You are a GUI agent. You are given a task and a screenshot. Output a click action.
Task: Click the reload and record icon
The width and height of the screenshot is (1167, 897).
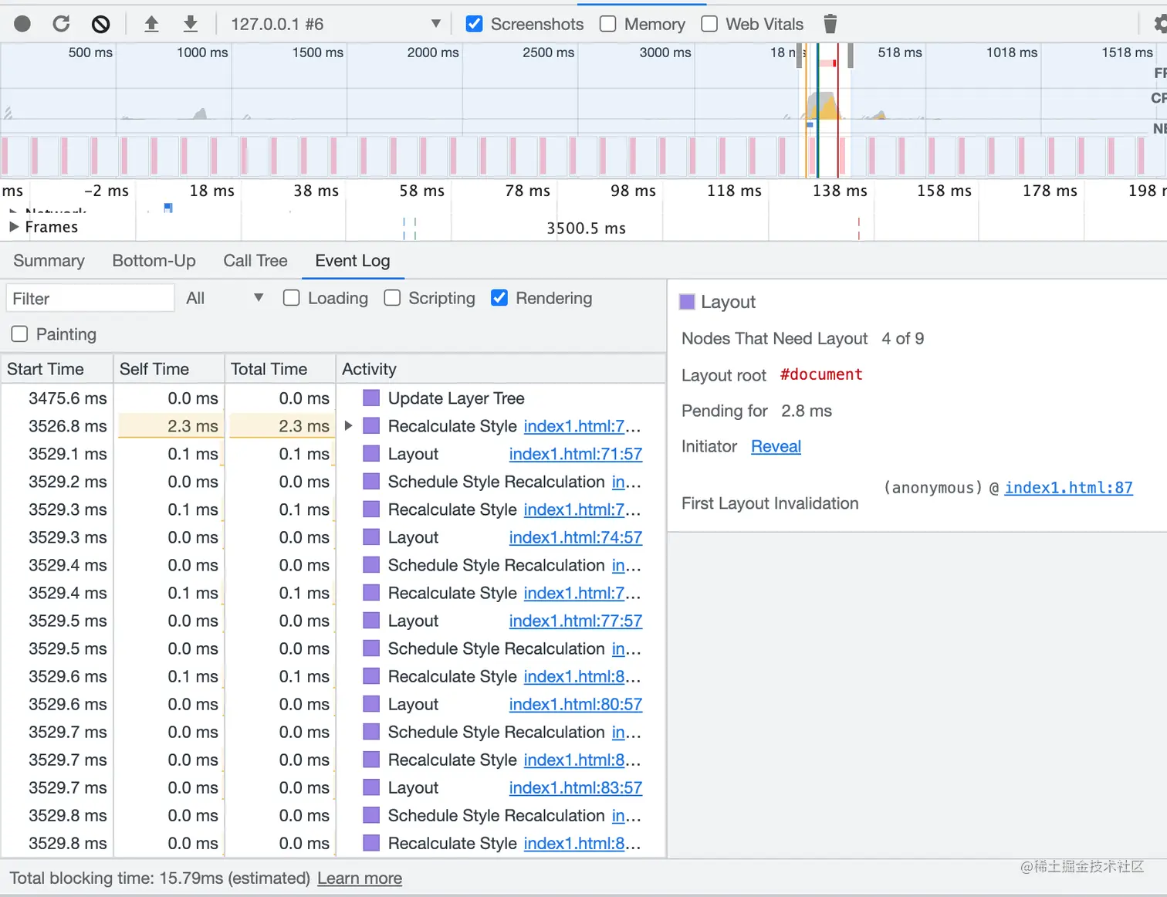coord(61,24)
